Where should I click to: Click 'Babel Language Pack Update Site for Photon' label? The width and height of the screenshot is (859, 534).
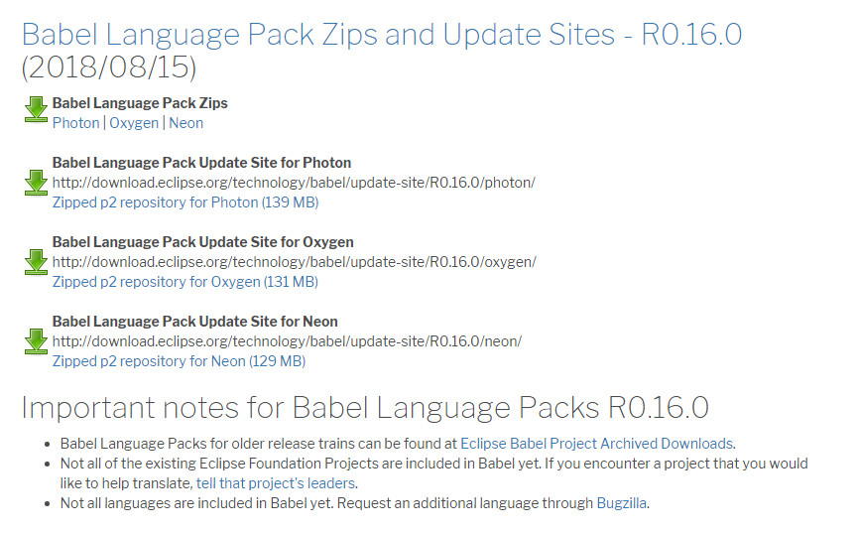(201, 163)
